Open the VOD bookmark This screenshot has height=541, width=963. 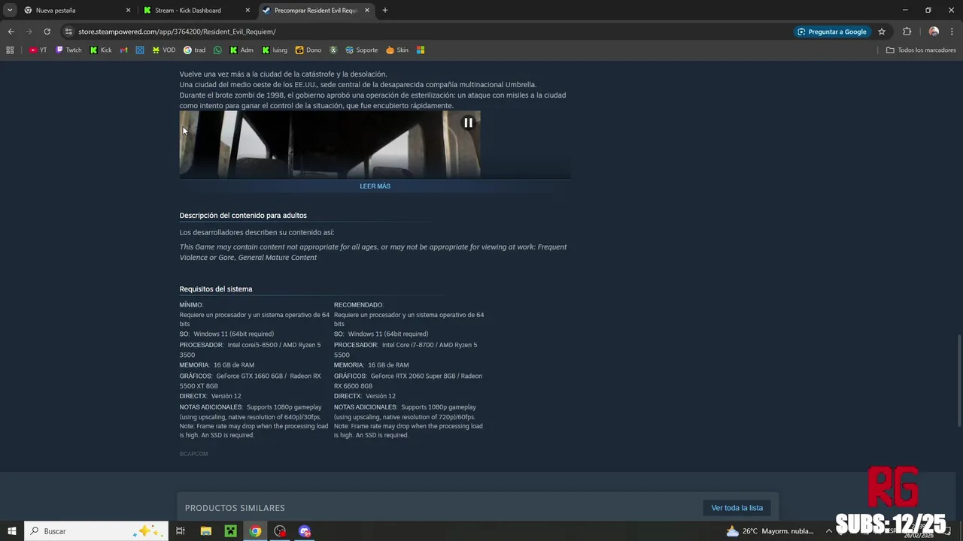pyautogui.click(x=163, y=50)
